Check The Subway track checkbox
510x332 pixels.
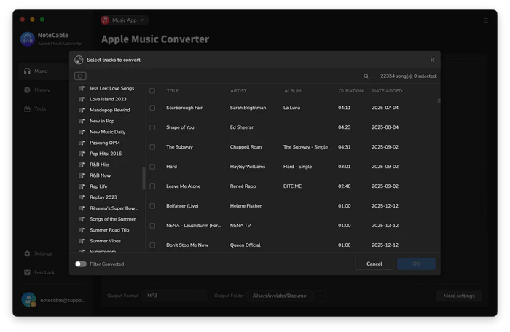point(152,147)
